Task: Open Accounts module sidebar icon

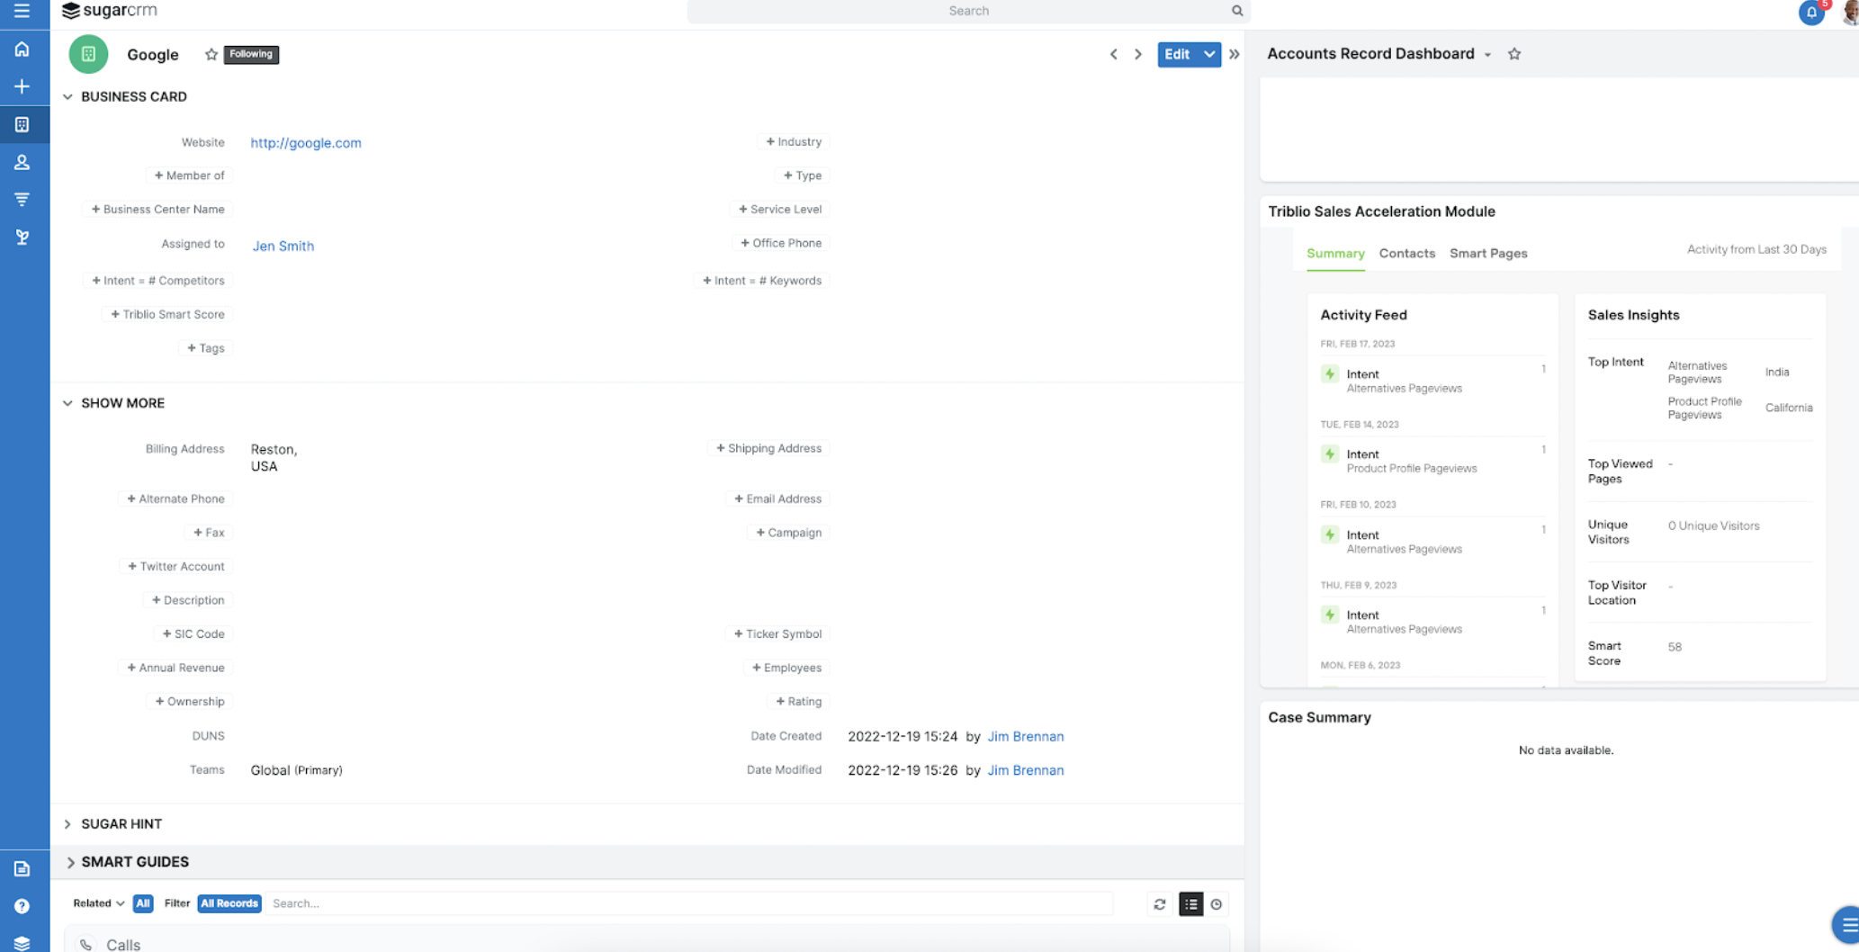Action: (22, 124)
